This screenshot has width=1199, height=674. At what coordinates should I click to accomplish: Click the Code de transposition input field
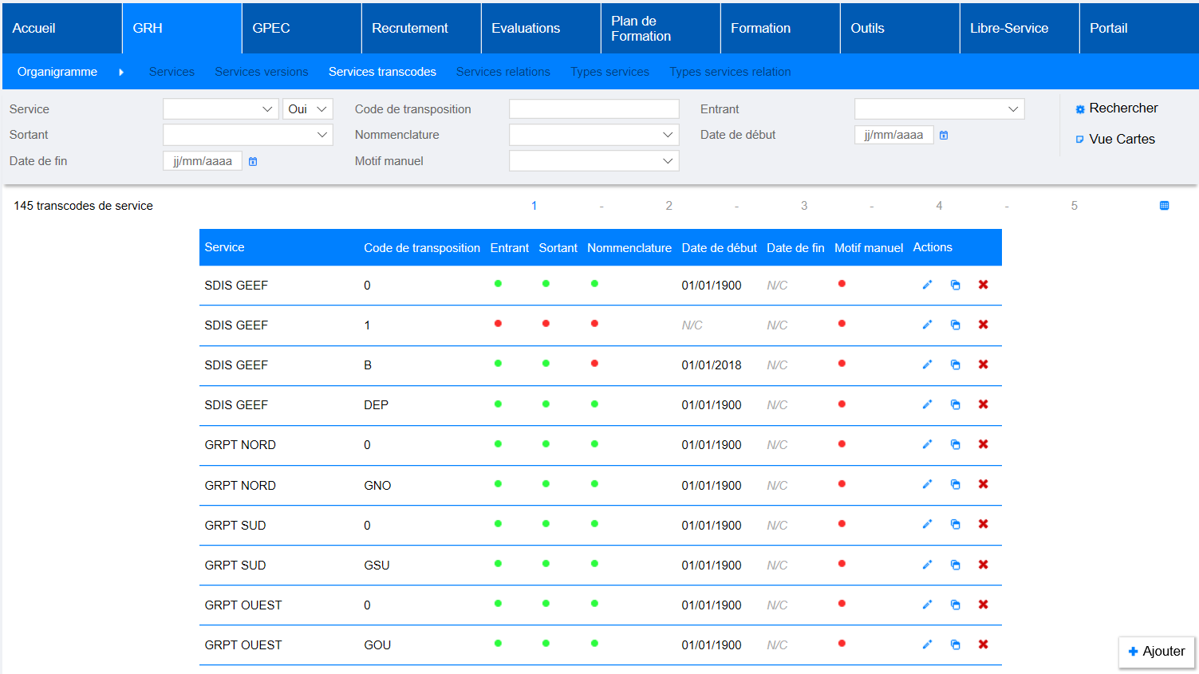click(594, 109)
